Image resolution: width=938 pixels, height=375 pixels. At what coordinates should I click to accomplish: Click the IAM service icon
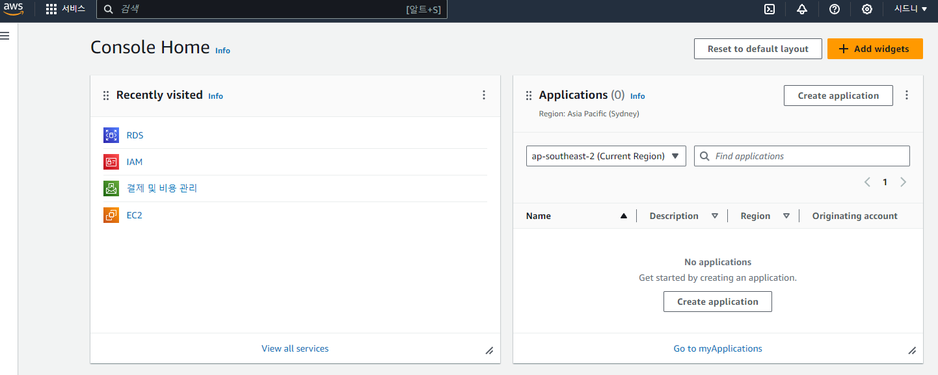coord(111,162)
